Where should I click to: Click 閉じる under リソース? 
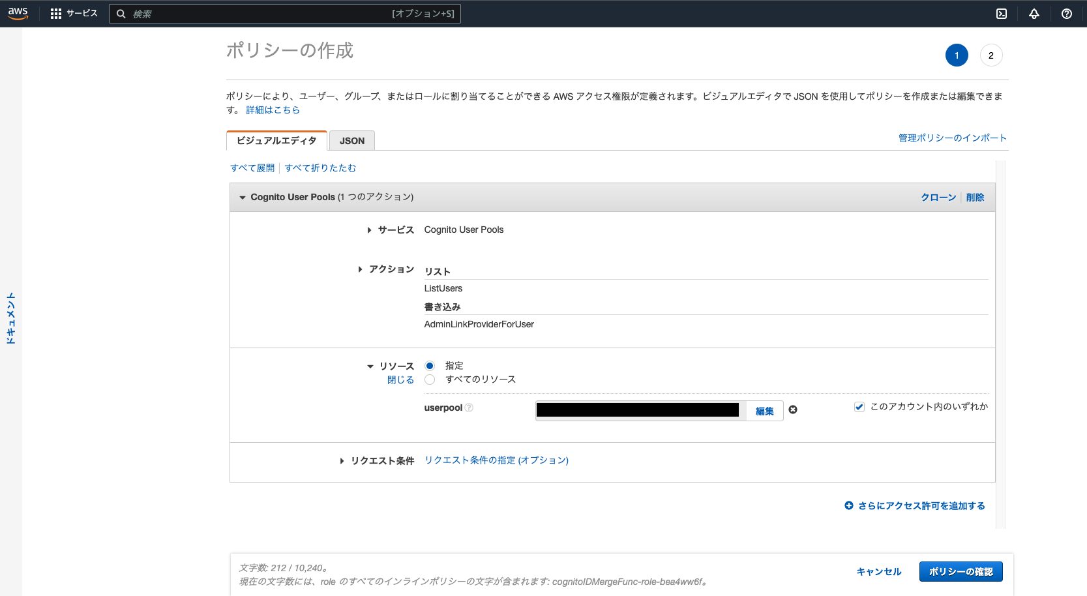(x=400, y=380)
